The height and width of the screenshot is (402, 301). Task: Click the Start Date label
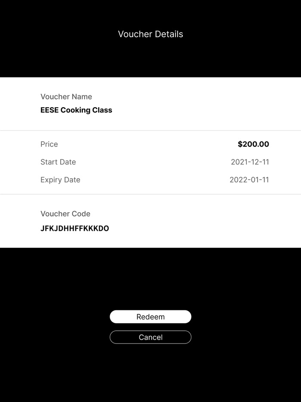click(x=58, y=162)
